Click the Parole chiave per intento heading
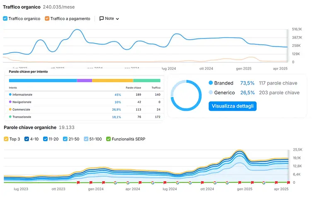The height and width of the screenshot is (197, 313). point(28,72)
